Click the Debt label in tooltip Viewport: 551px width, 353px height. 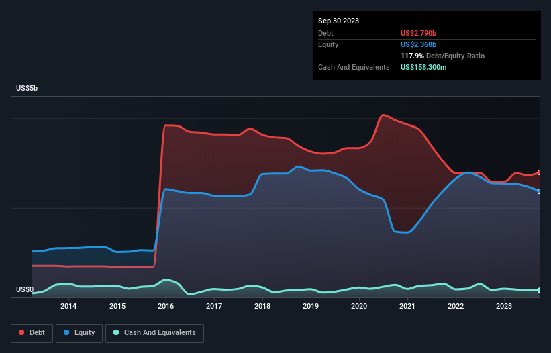pos(325,33)
